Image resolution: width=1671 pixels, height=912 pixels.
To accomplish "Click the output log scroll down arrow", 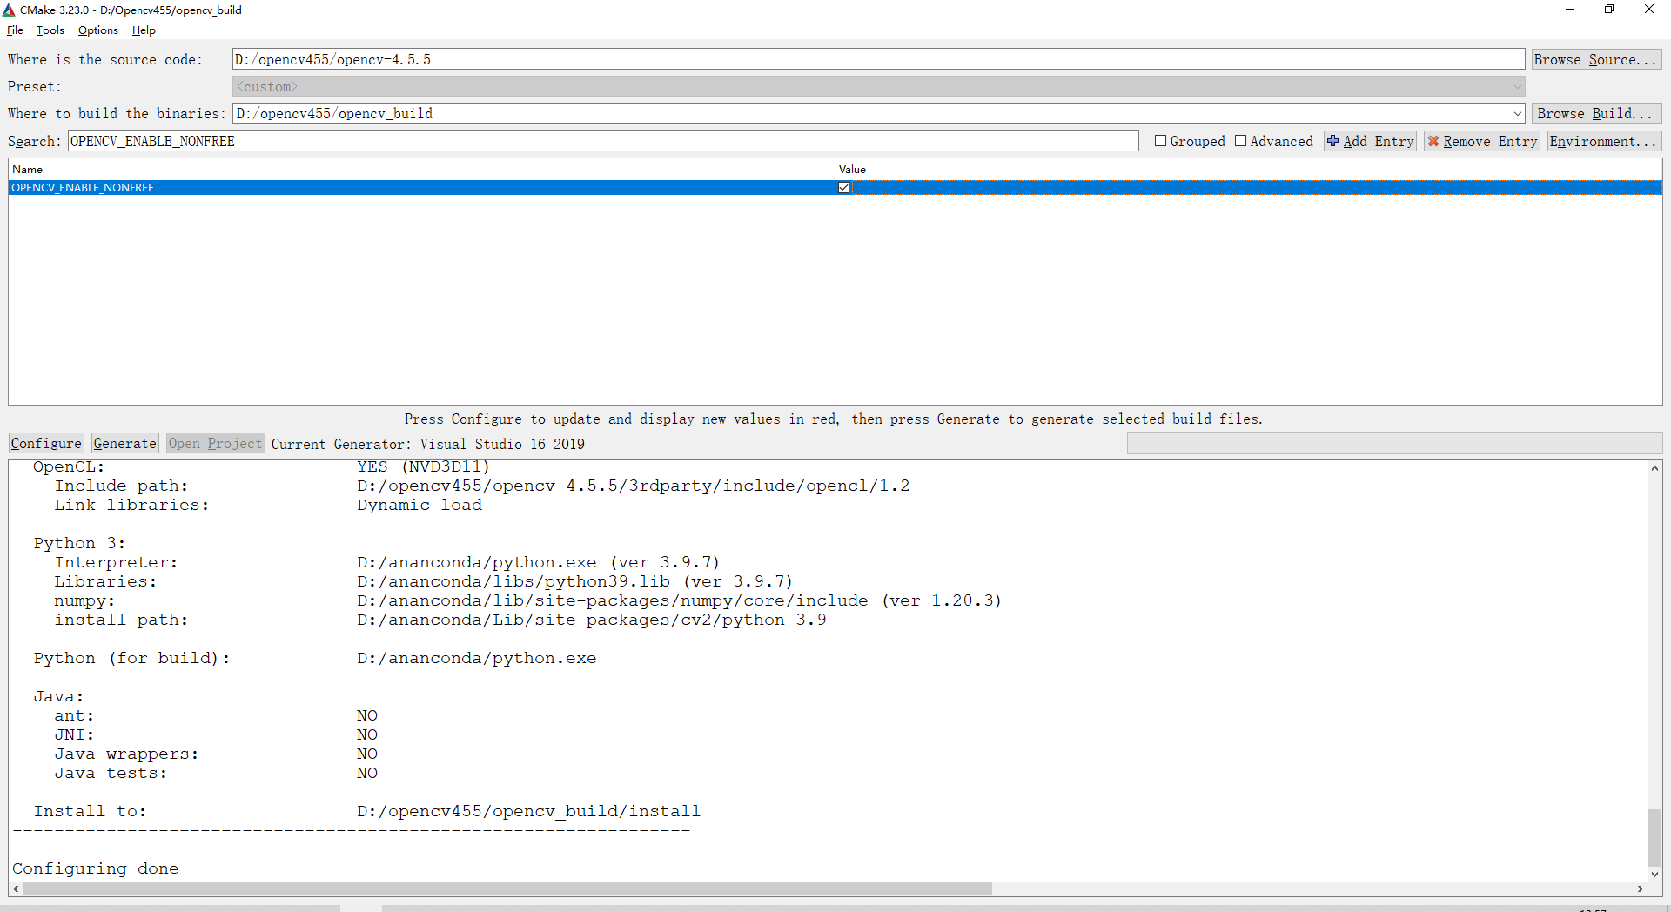I will click(1654, 875).
